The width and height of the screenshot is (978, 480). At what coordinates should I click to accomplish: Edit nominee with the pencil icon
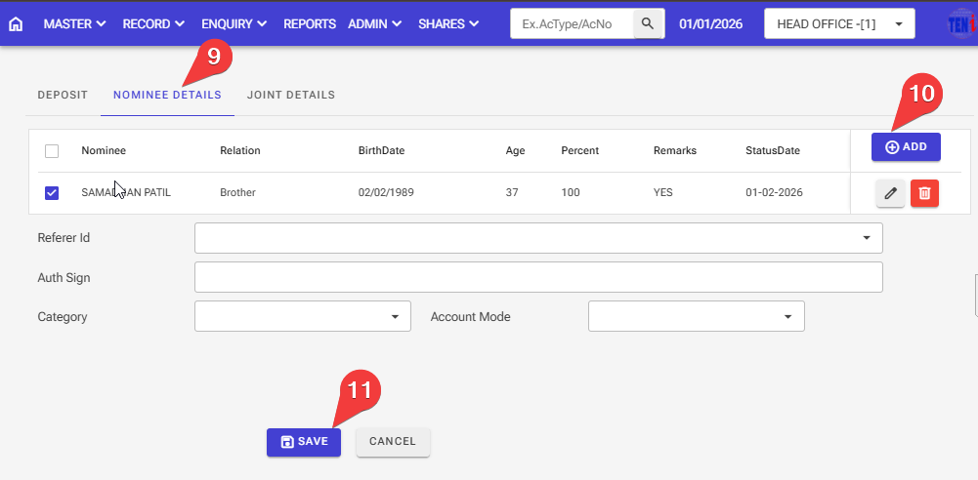click(x=889, y=193)
